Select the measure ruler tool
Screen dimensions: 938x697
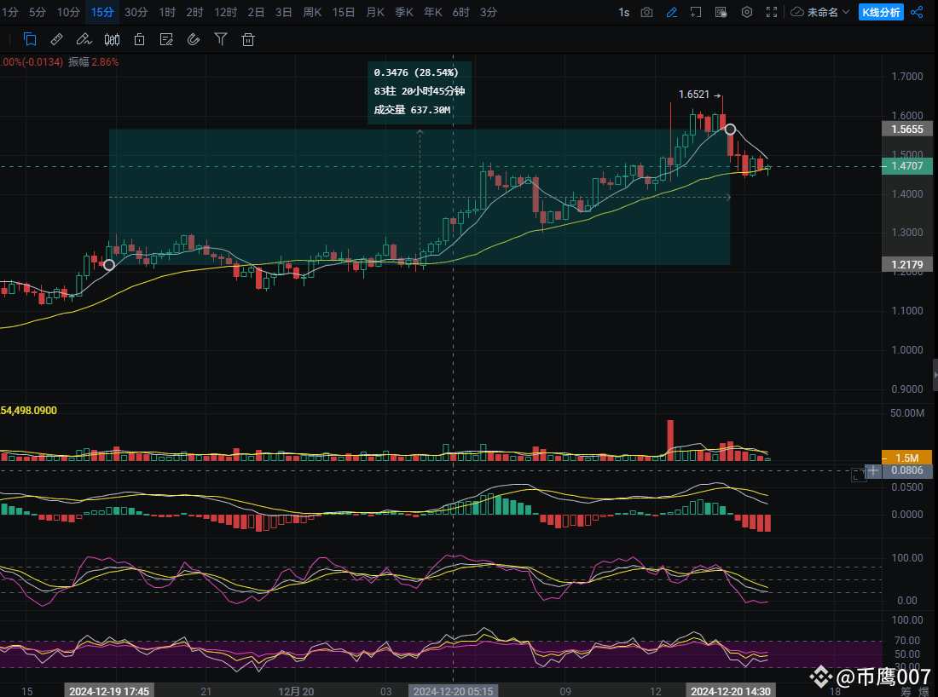[x=56, y=39]
